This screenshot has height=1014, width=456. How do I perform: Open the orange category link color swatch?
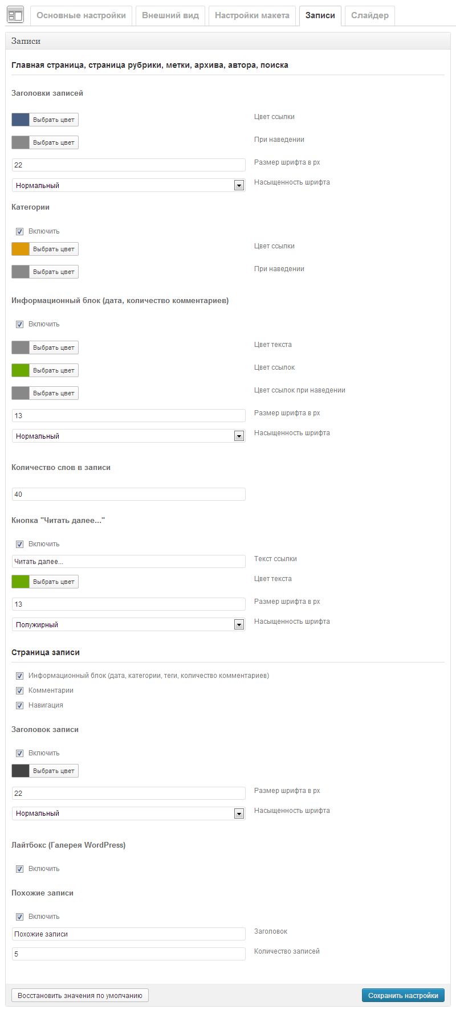point(21,249)
